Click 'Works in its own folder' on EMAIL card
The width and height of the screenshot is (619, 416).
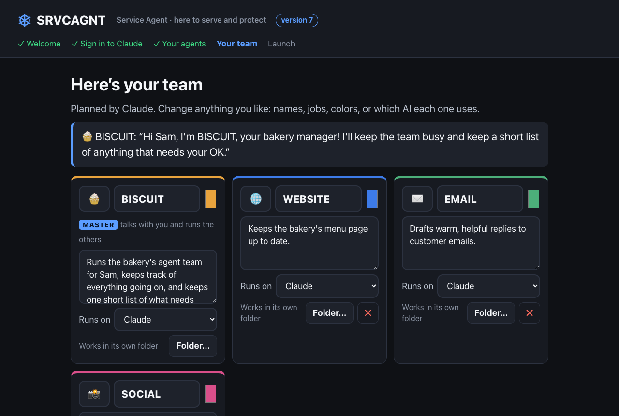click(430, 313)
